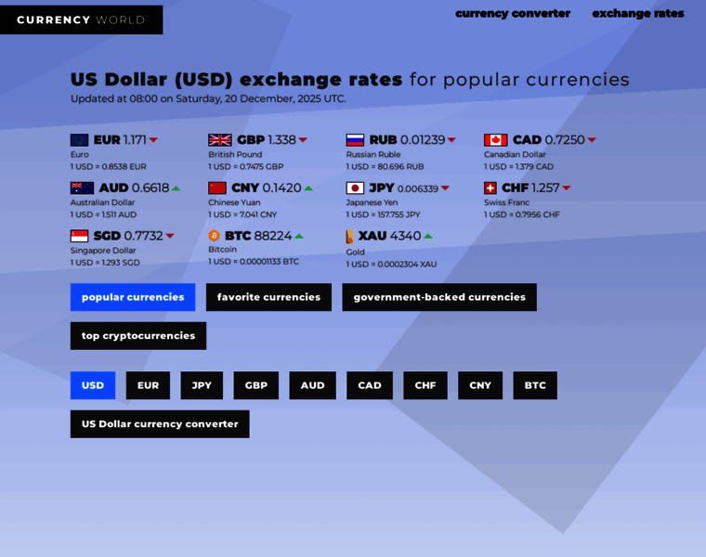Click the Swiss flag icon

coord(490,188)
